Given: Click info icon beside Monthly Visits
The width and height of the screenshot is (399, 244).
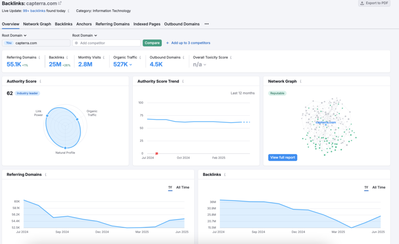Looking at the screenshot, I should click(x=104, y=58).
